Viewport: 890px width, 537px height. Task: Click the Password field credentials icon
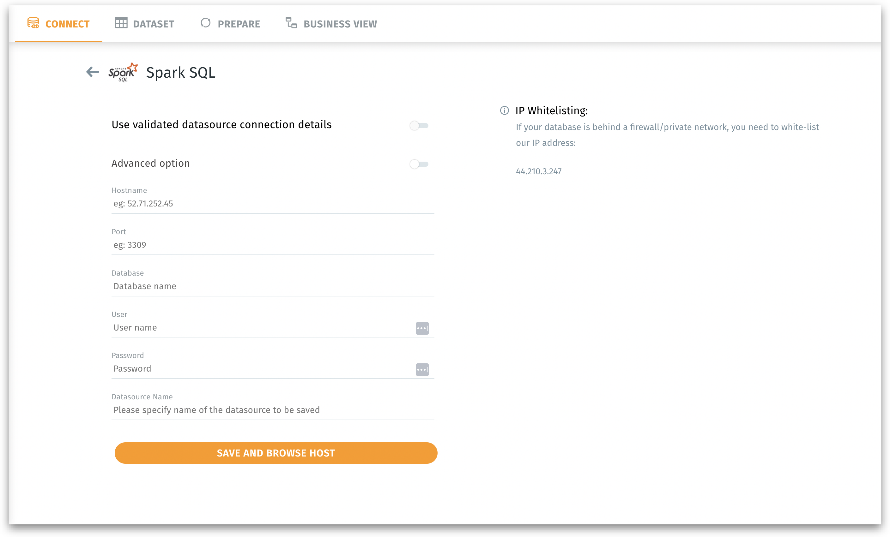[422, 369]
